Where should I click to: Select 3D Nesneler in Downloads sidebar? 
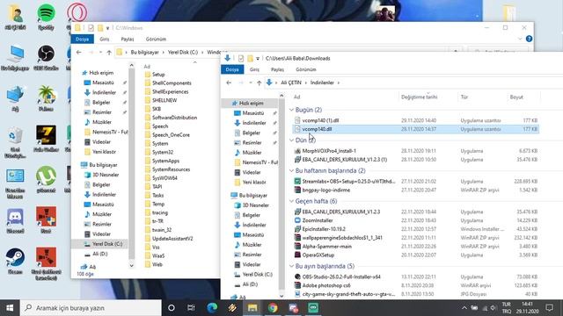tap(255, 205)
